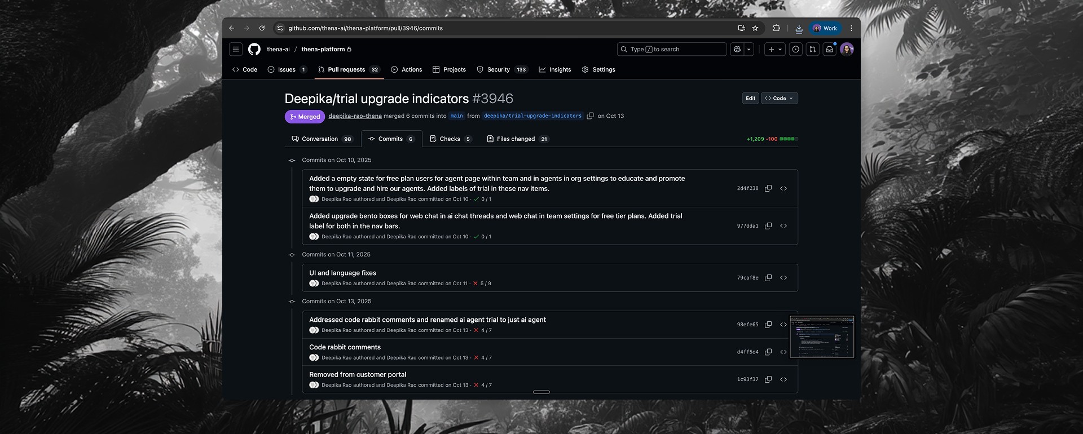Open Chrome three-dot menu
This screenshot has width=1083, height=434.
coord(851,28)
